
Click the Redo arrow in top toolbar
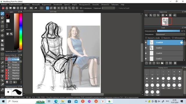coord(36,8)
